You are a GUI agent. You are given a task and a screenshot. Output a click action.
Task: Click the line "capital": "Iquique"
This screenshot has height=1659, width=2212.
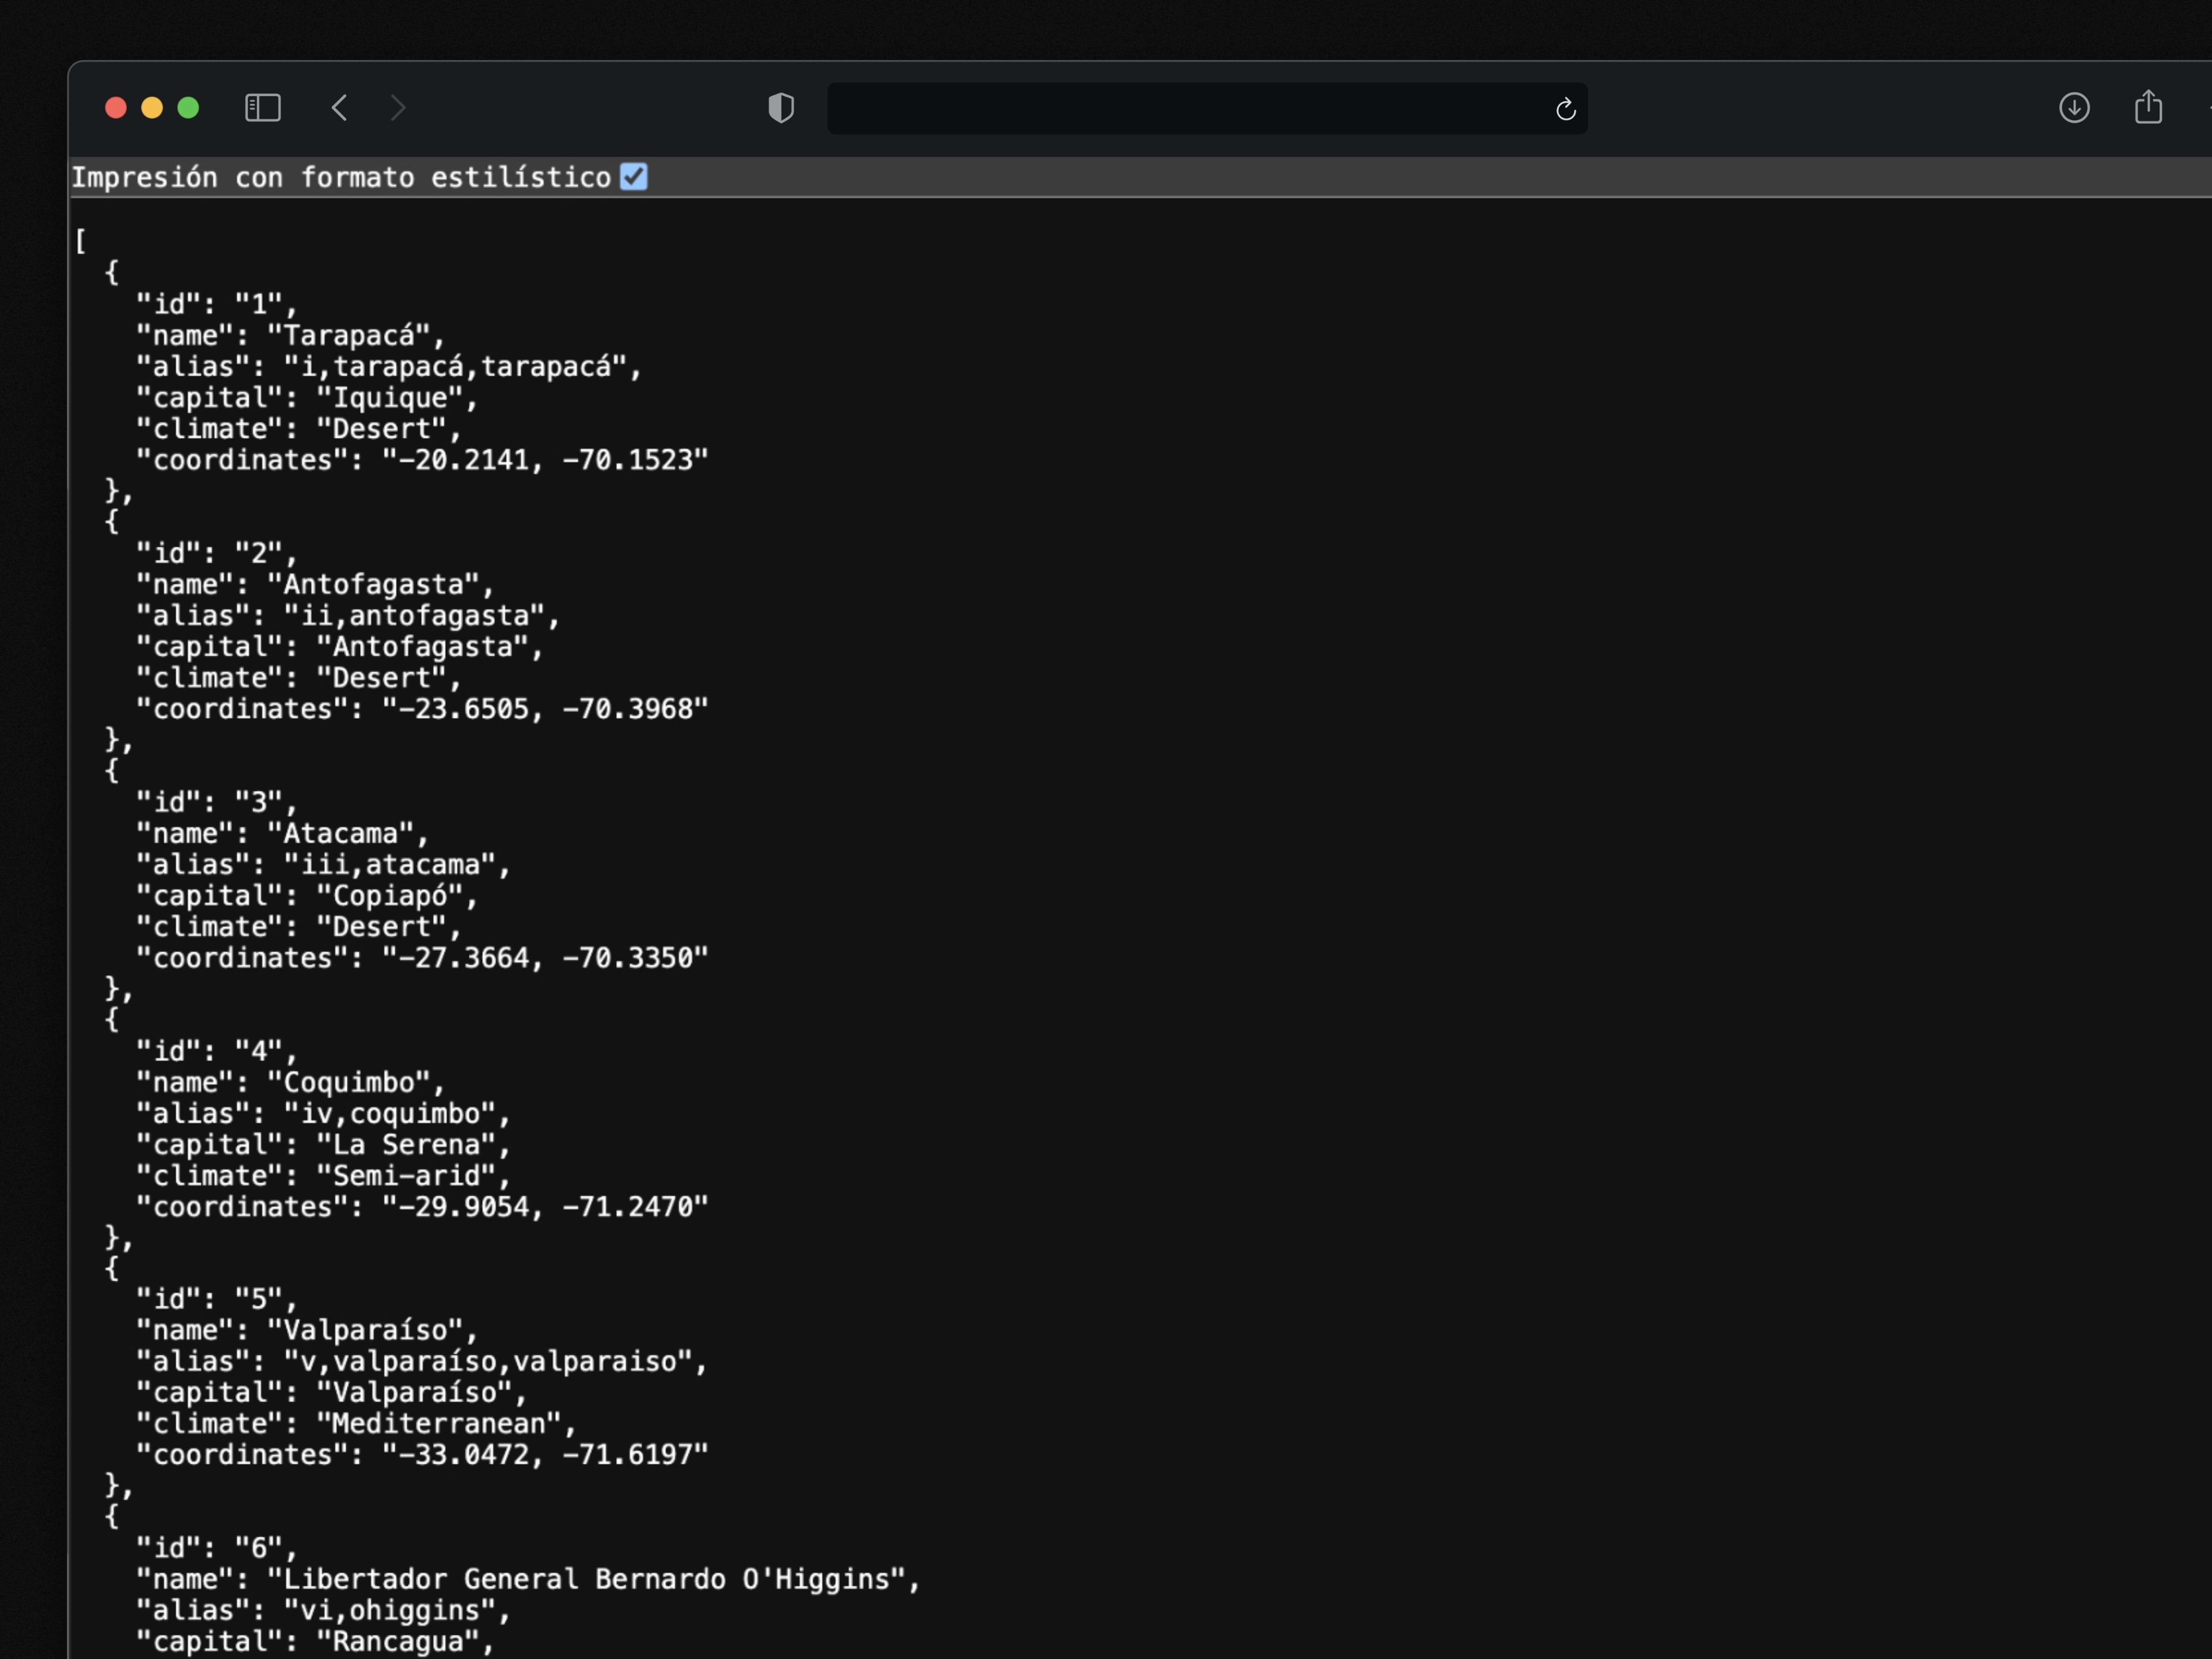[x=307, y=398]
